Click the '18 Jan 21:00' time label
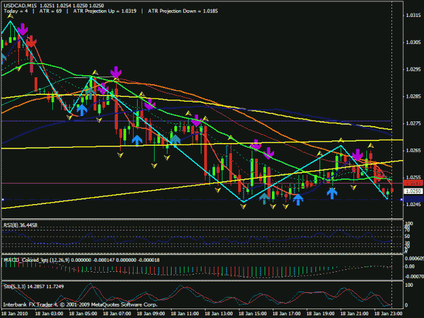The height and width of the screenshot is (318, 424). tap(354, 313)
